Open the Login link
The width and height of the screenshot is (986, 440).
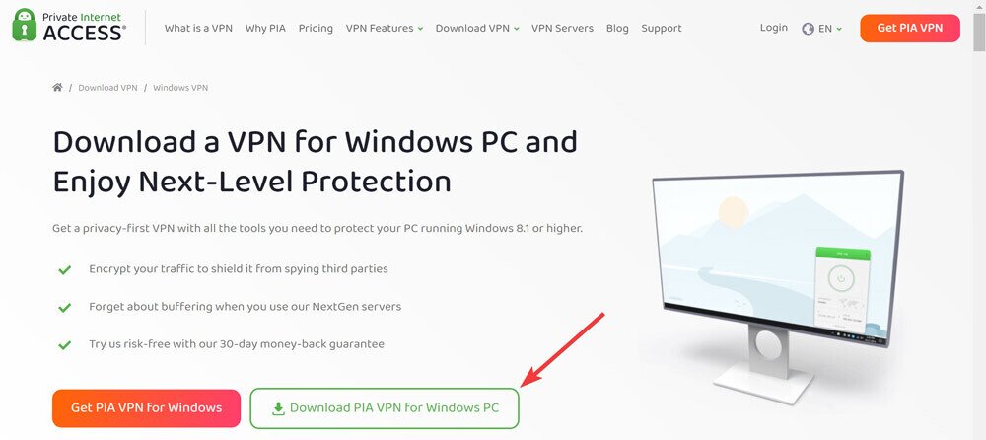773,28
